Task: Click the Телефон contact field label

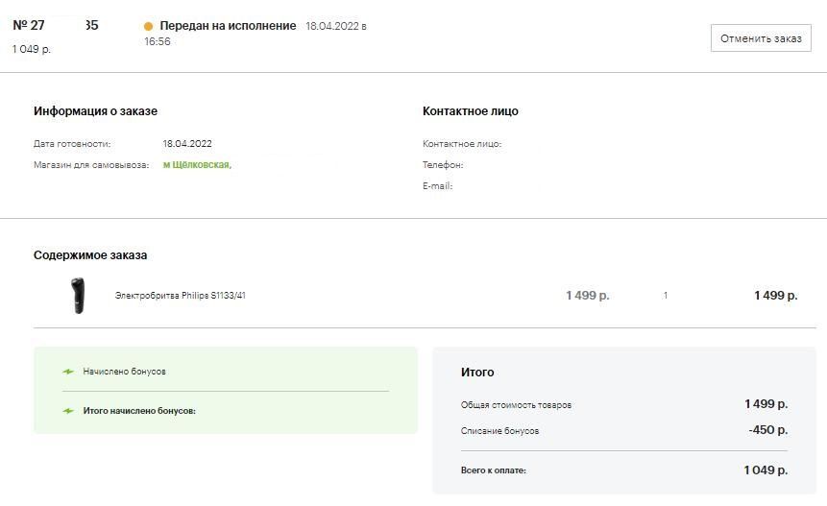Action: click(x=443, y=165)
